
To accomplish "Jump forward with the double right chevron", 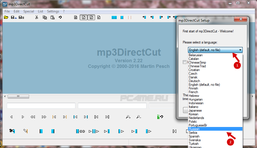I will point(44,117).
